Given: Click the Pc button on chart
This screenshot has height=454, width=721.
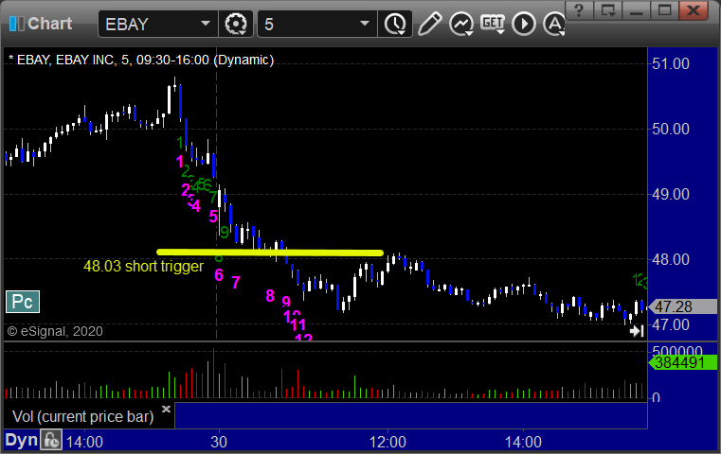Looking at the screenshot, I should [x=23, y=302].
